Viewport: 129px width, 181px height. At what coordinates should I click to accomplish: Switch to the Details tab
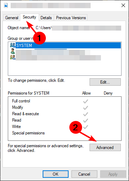[x=46, y=18]
